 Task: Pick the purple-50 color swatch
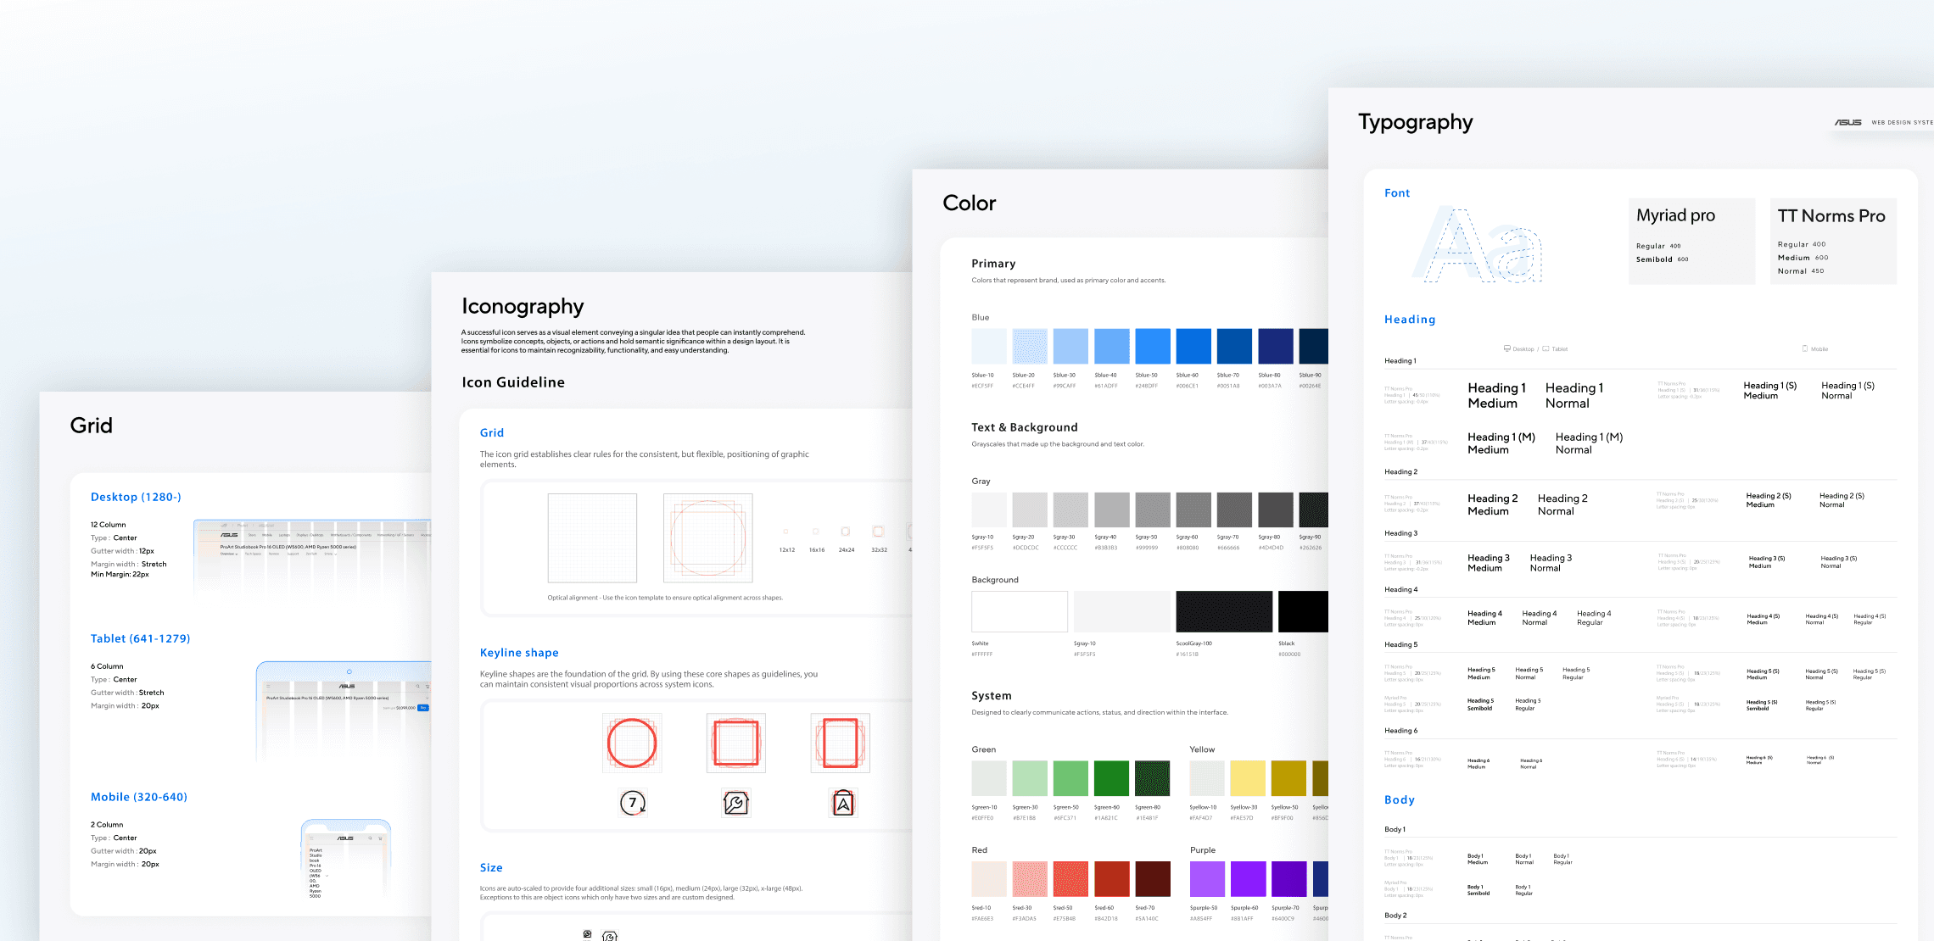coord(1206,879)
